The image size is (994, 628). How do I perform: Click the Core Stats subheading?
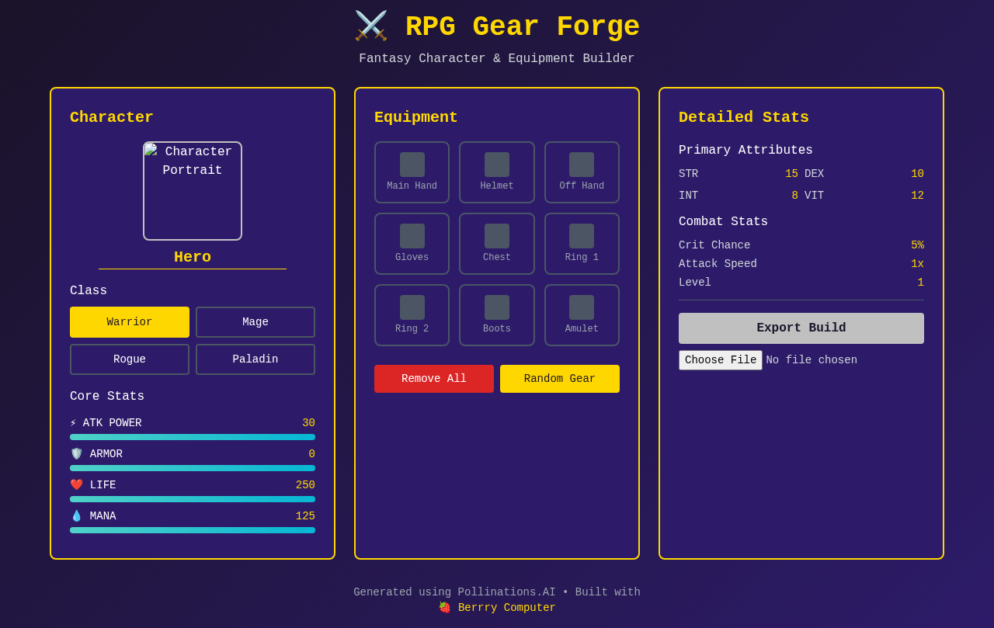point(107,397)
